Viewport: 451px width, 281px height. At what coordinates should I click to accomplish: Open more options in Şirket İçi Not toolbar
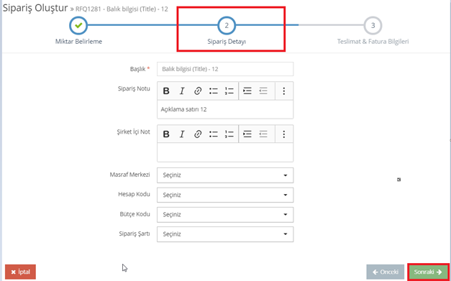[284, 134]
